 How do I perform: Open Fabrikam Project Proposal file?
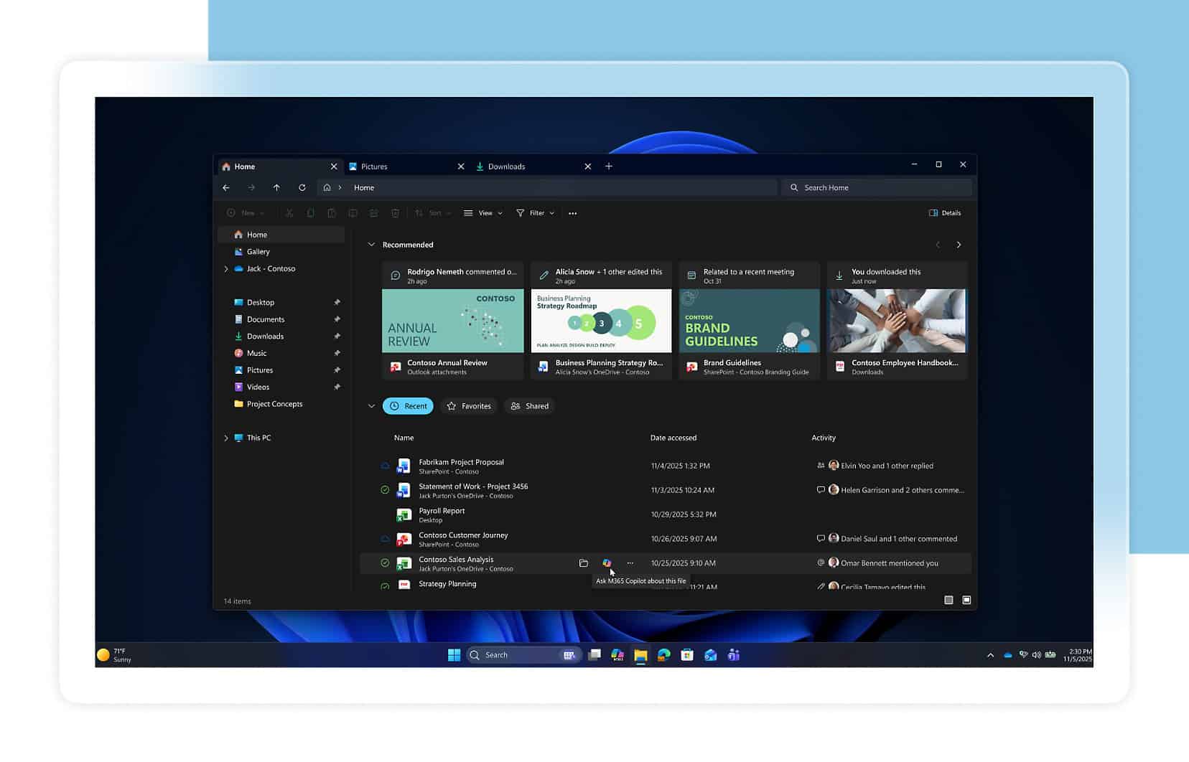pyautogui.click(x=461, y=463)
